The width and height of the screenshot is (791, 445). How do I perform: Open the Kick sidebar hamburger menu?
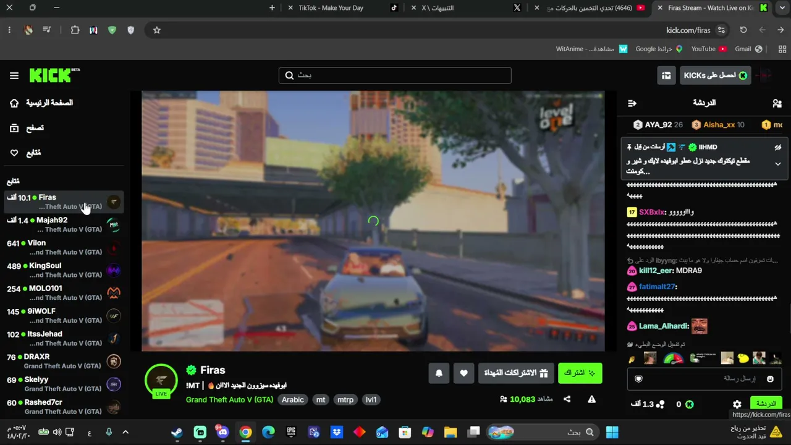pos(14,75)
